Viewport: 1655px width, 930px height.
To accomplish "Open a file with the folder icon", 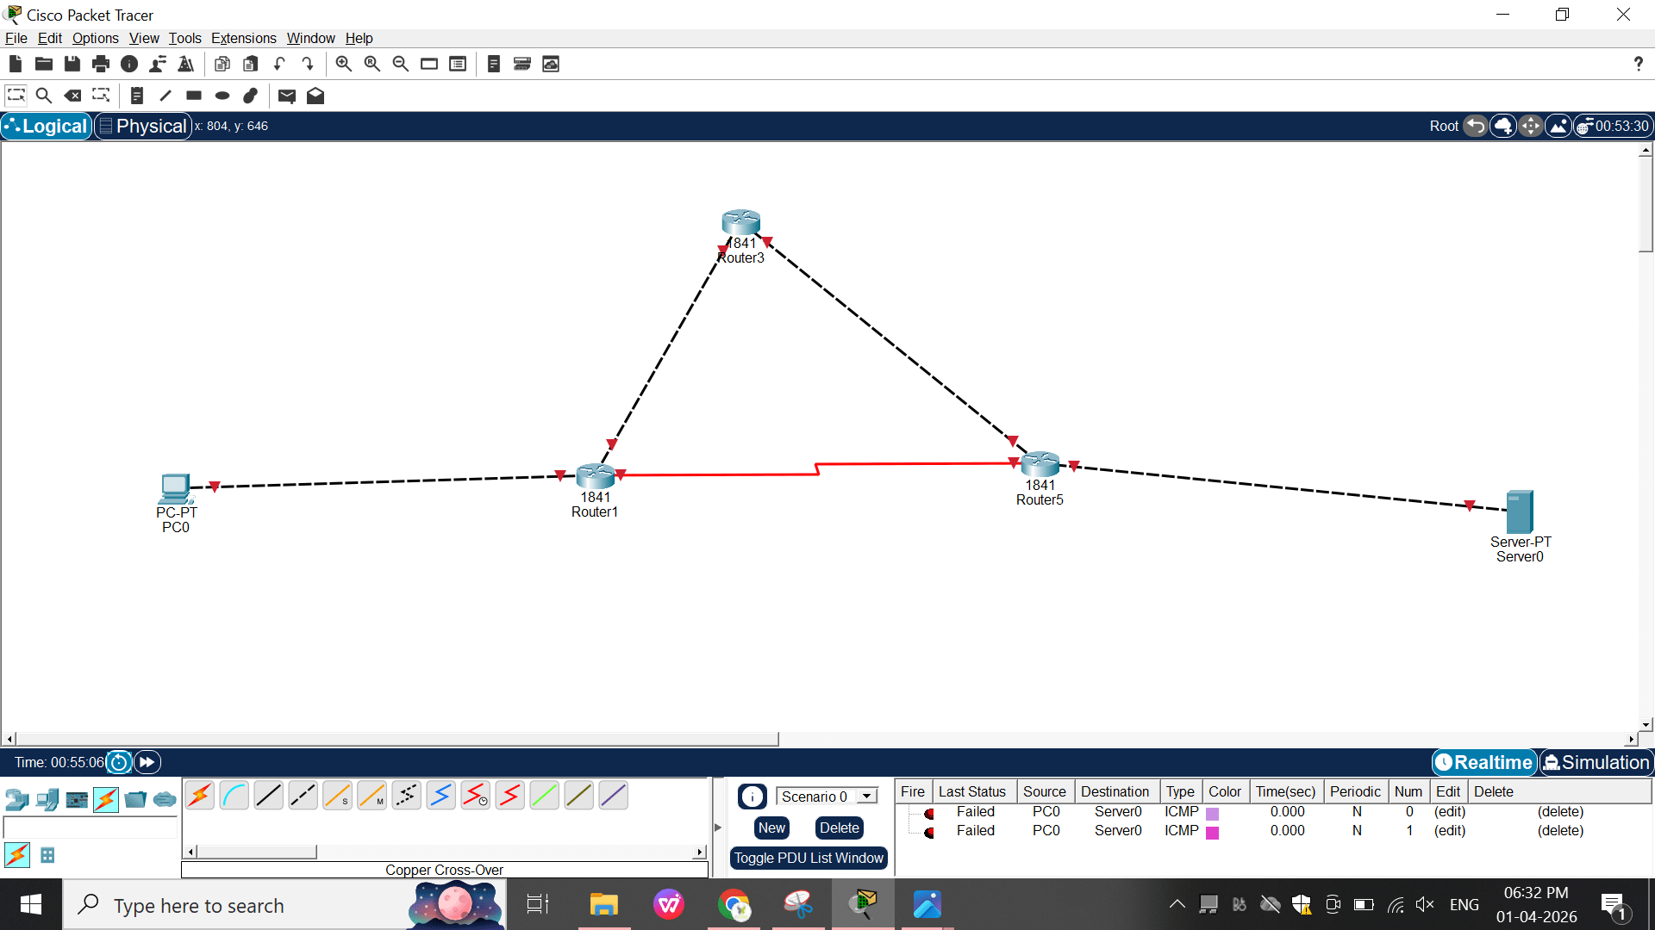I will (44, 64).
